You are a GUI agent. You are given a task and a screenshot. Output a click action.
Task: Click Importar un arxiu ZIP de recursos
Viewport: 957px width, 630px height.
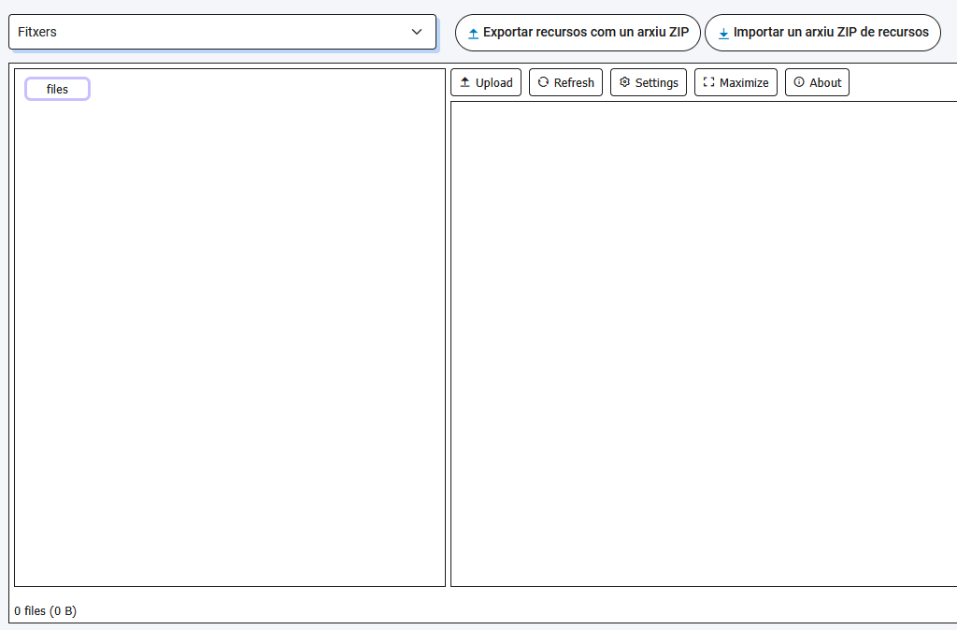tap(830, 32)
